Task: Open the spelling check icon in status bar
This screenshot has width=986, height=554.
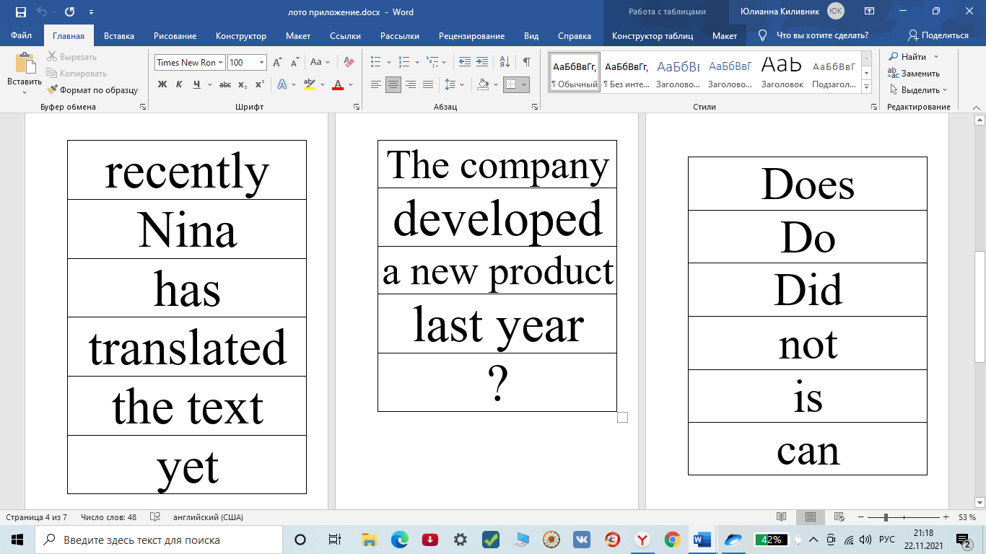Action: point(154,517)
